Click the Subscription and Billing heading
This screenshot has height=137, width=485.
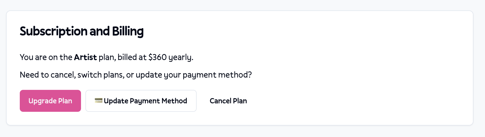[82, 31]
